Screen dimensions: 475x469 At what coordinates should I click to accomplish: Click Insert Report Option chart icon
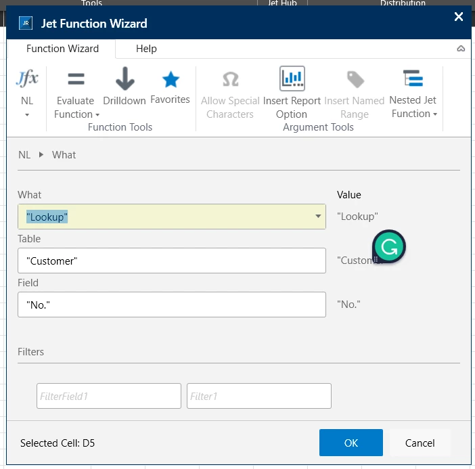(292, 79)
